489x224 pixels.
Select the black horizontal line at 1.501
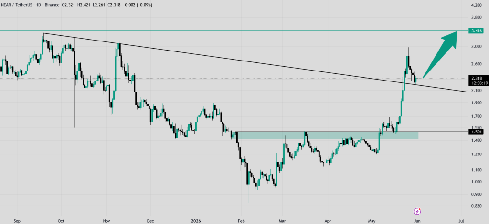pyautogui.click(x=352, y=132)
